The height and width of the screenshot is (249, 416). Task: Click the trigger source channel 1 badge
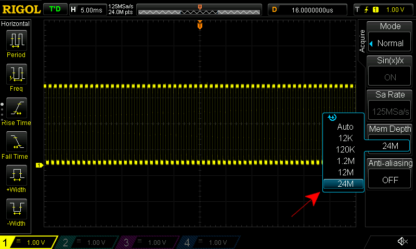click(375, 10)
